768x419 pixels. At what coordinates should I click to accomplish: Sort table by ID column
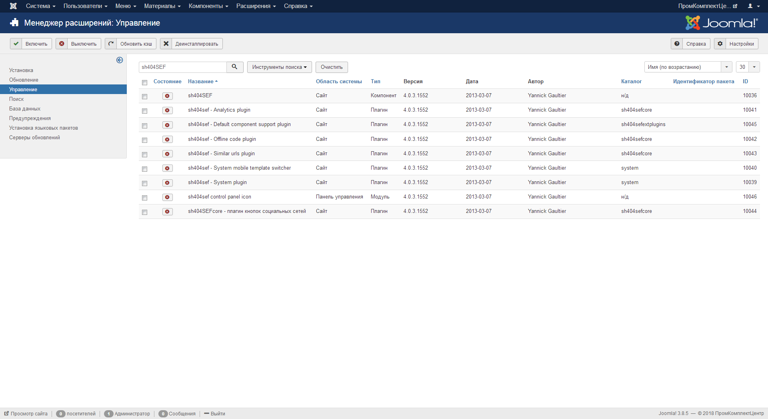pyautogui.click(x=745, y=81)
